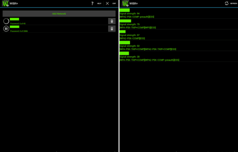
Task: Click the HELP label in the top bar
Action: tap(99, 3)
